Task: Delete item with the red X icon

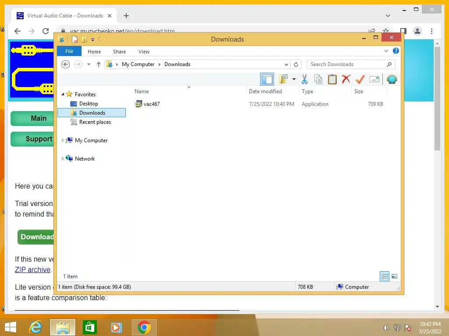Action: click(x=346, y=79)
